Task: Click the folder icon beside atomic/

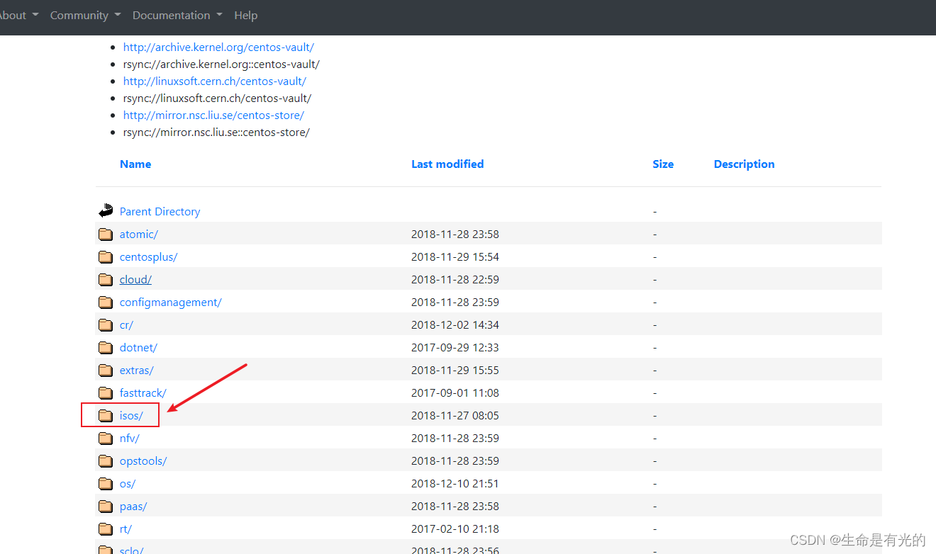Action: point(106,234)
